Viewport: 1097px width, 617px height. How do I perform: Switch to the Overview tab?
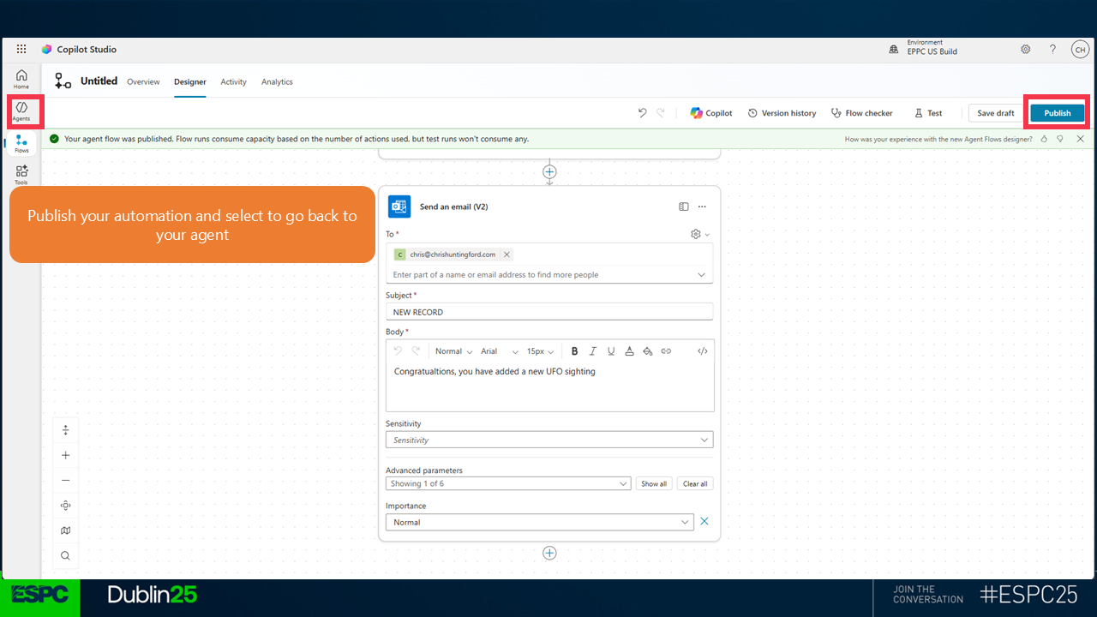[143, 82]
